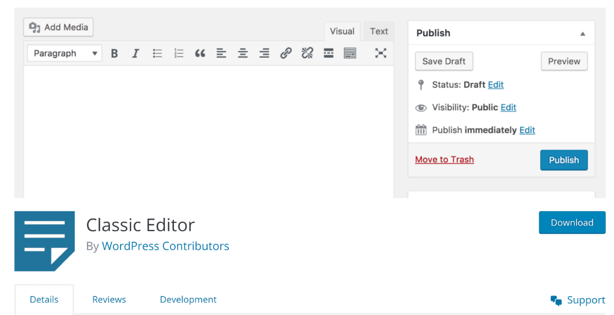The width and height of the screenshot is (614, 315).
Task: Align text center
Action: (243, 53)
